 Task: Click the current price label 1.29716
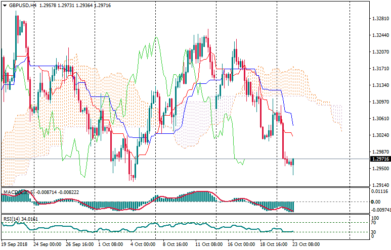[379, 159]
